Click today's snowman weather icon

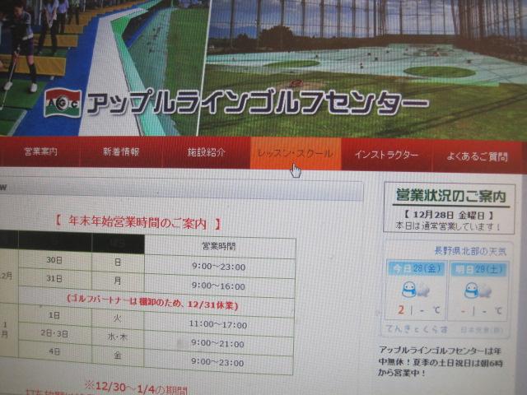pyautogui.click(x=415, y=290)
